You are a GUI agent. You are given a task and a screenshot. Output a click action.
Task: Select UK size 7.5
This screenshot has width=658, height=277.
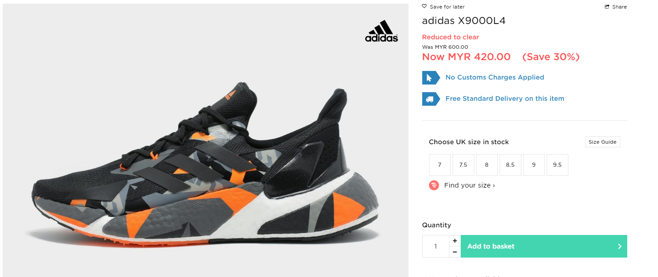click(x=463, y=165)
